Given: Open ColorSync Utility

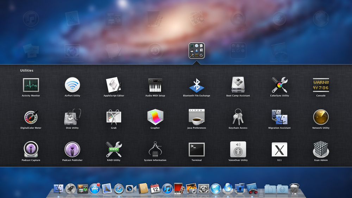Looking at the screenshot, I should [x=279, y=85].
